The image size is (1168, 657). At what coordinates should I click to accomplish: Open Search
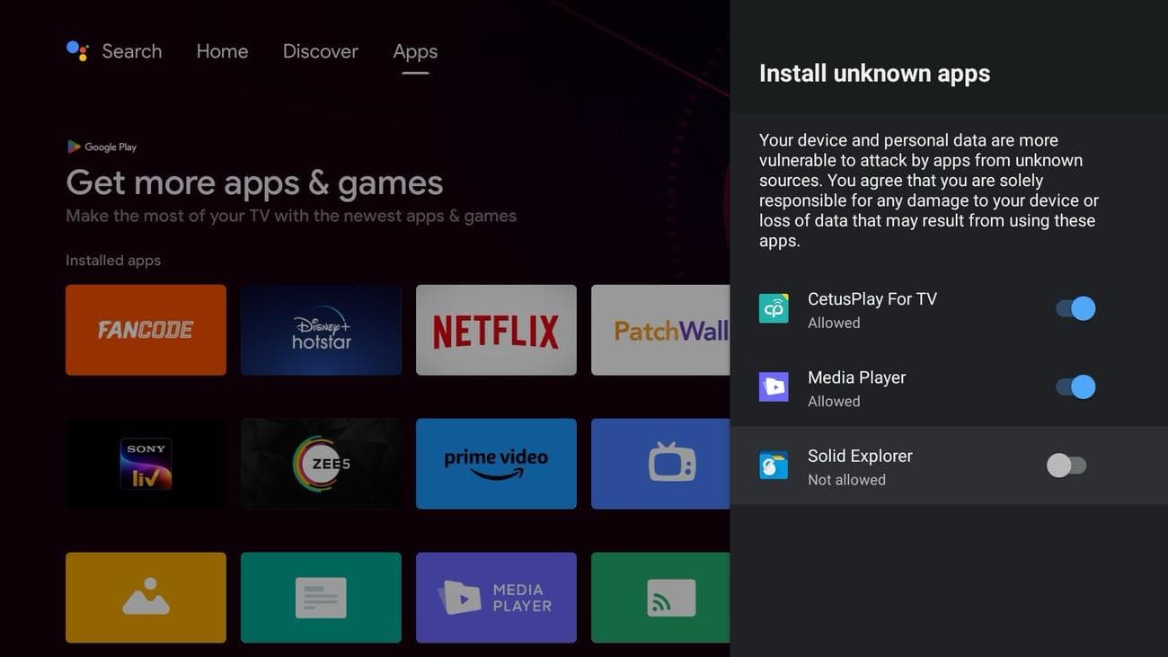click(131, 51)
